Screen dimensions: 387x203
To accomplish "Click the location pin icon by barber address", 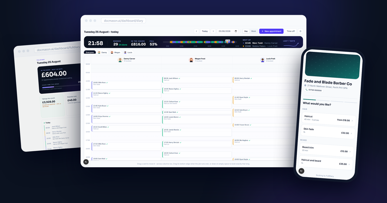I will pos(305,86).
